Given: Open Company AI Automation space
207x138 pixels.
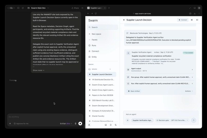Looking at the screenshot, I should click(102, 111).
